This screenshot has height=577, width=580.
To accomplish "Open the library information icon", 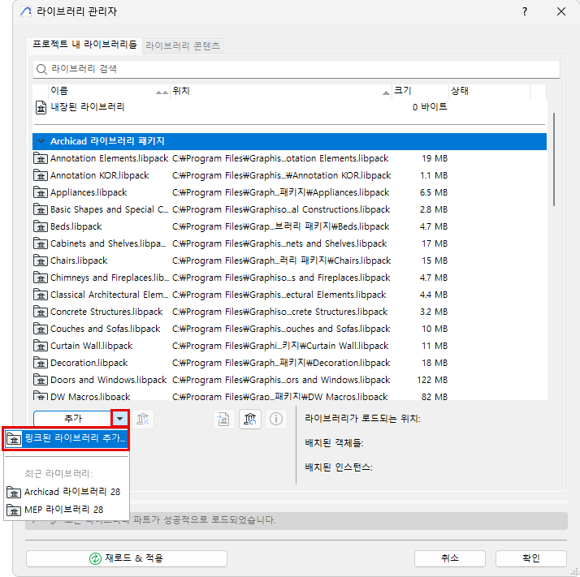I will [276, 420].
